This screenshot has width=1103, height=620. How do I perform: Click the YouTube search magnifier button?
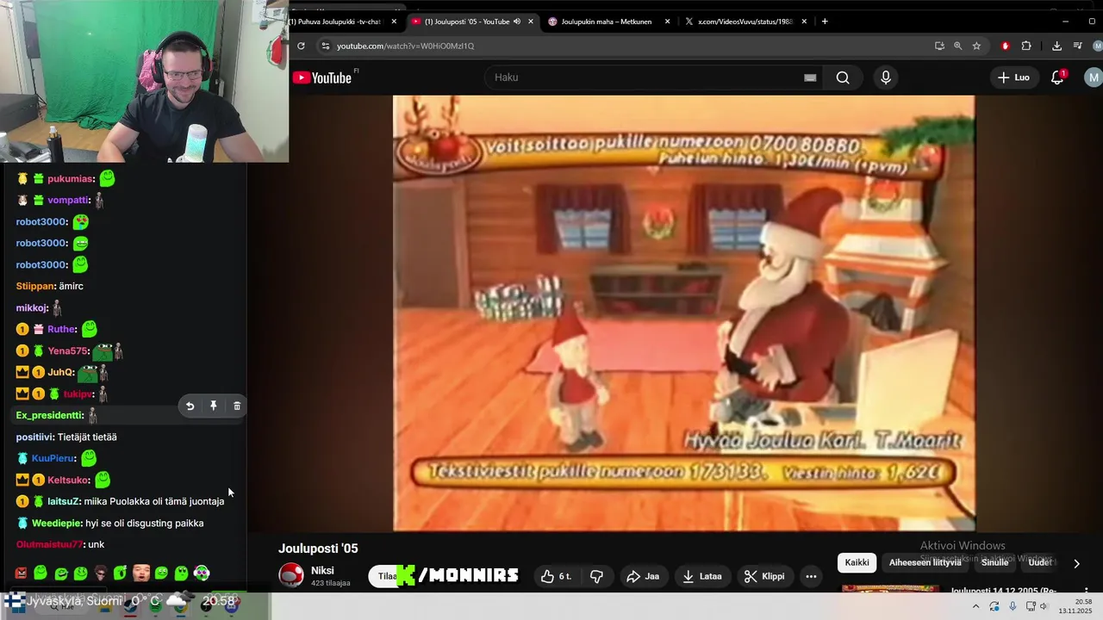tap(843, 77)
